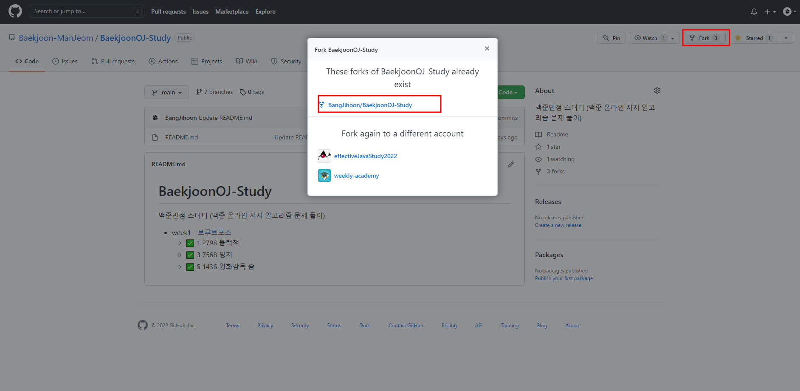
Task: Expand the star lists dropdown arrow
Action: click(x=786, y=38)
